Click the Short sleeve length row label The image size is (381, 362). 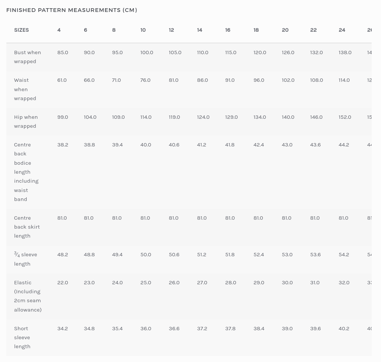pyautogui.click(x=22, y=337)
